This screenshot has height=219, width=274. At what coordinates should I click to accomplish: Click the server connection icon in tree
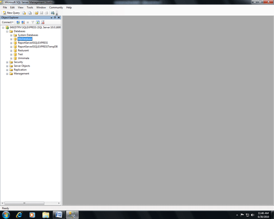(x=7, y=27)
